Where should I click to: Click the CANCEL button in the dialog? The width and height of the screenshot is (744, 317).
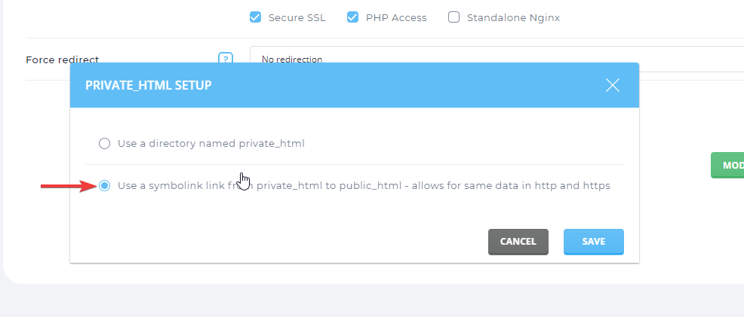518,242
